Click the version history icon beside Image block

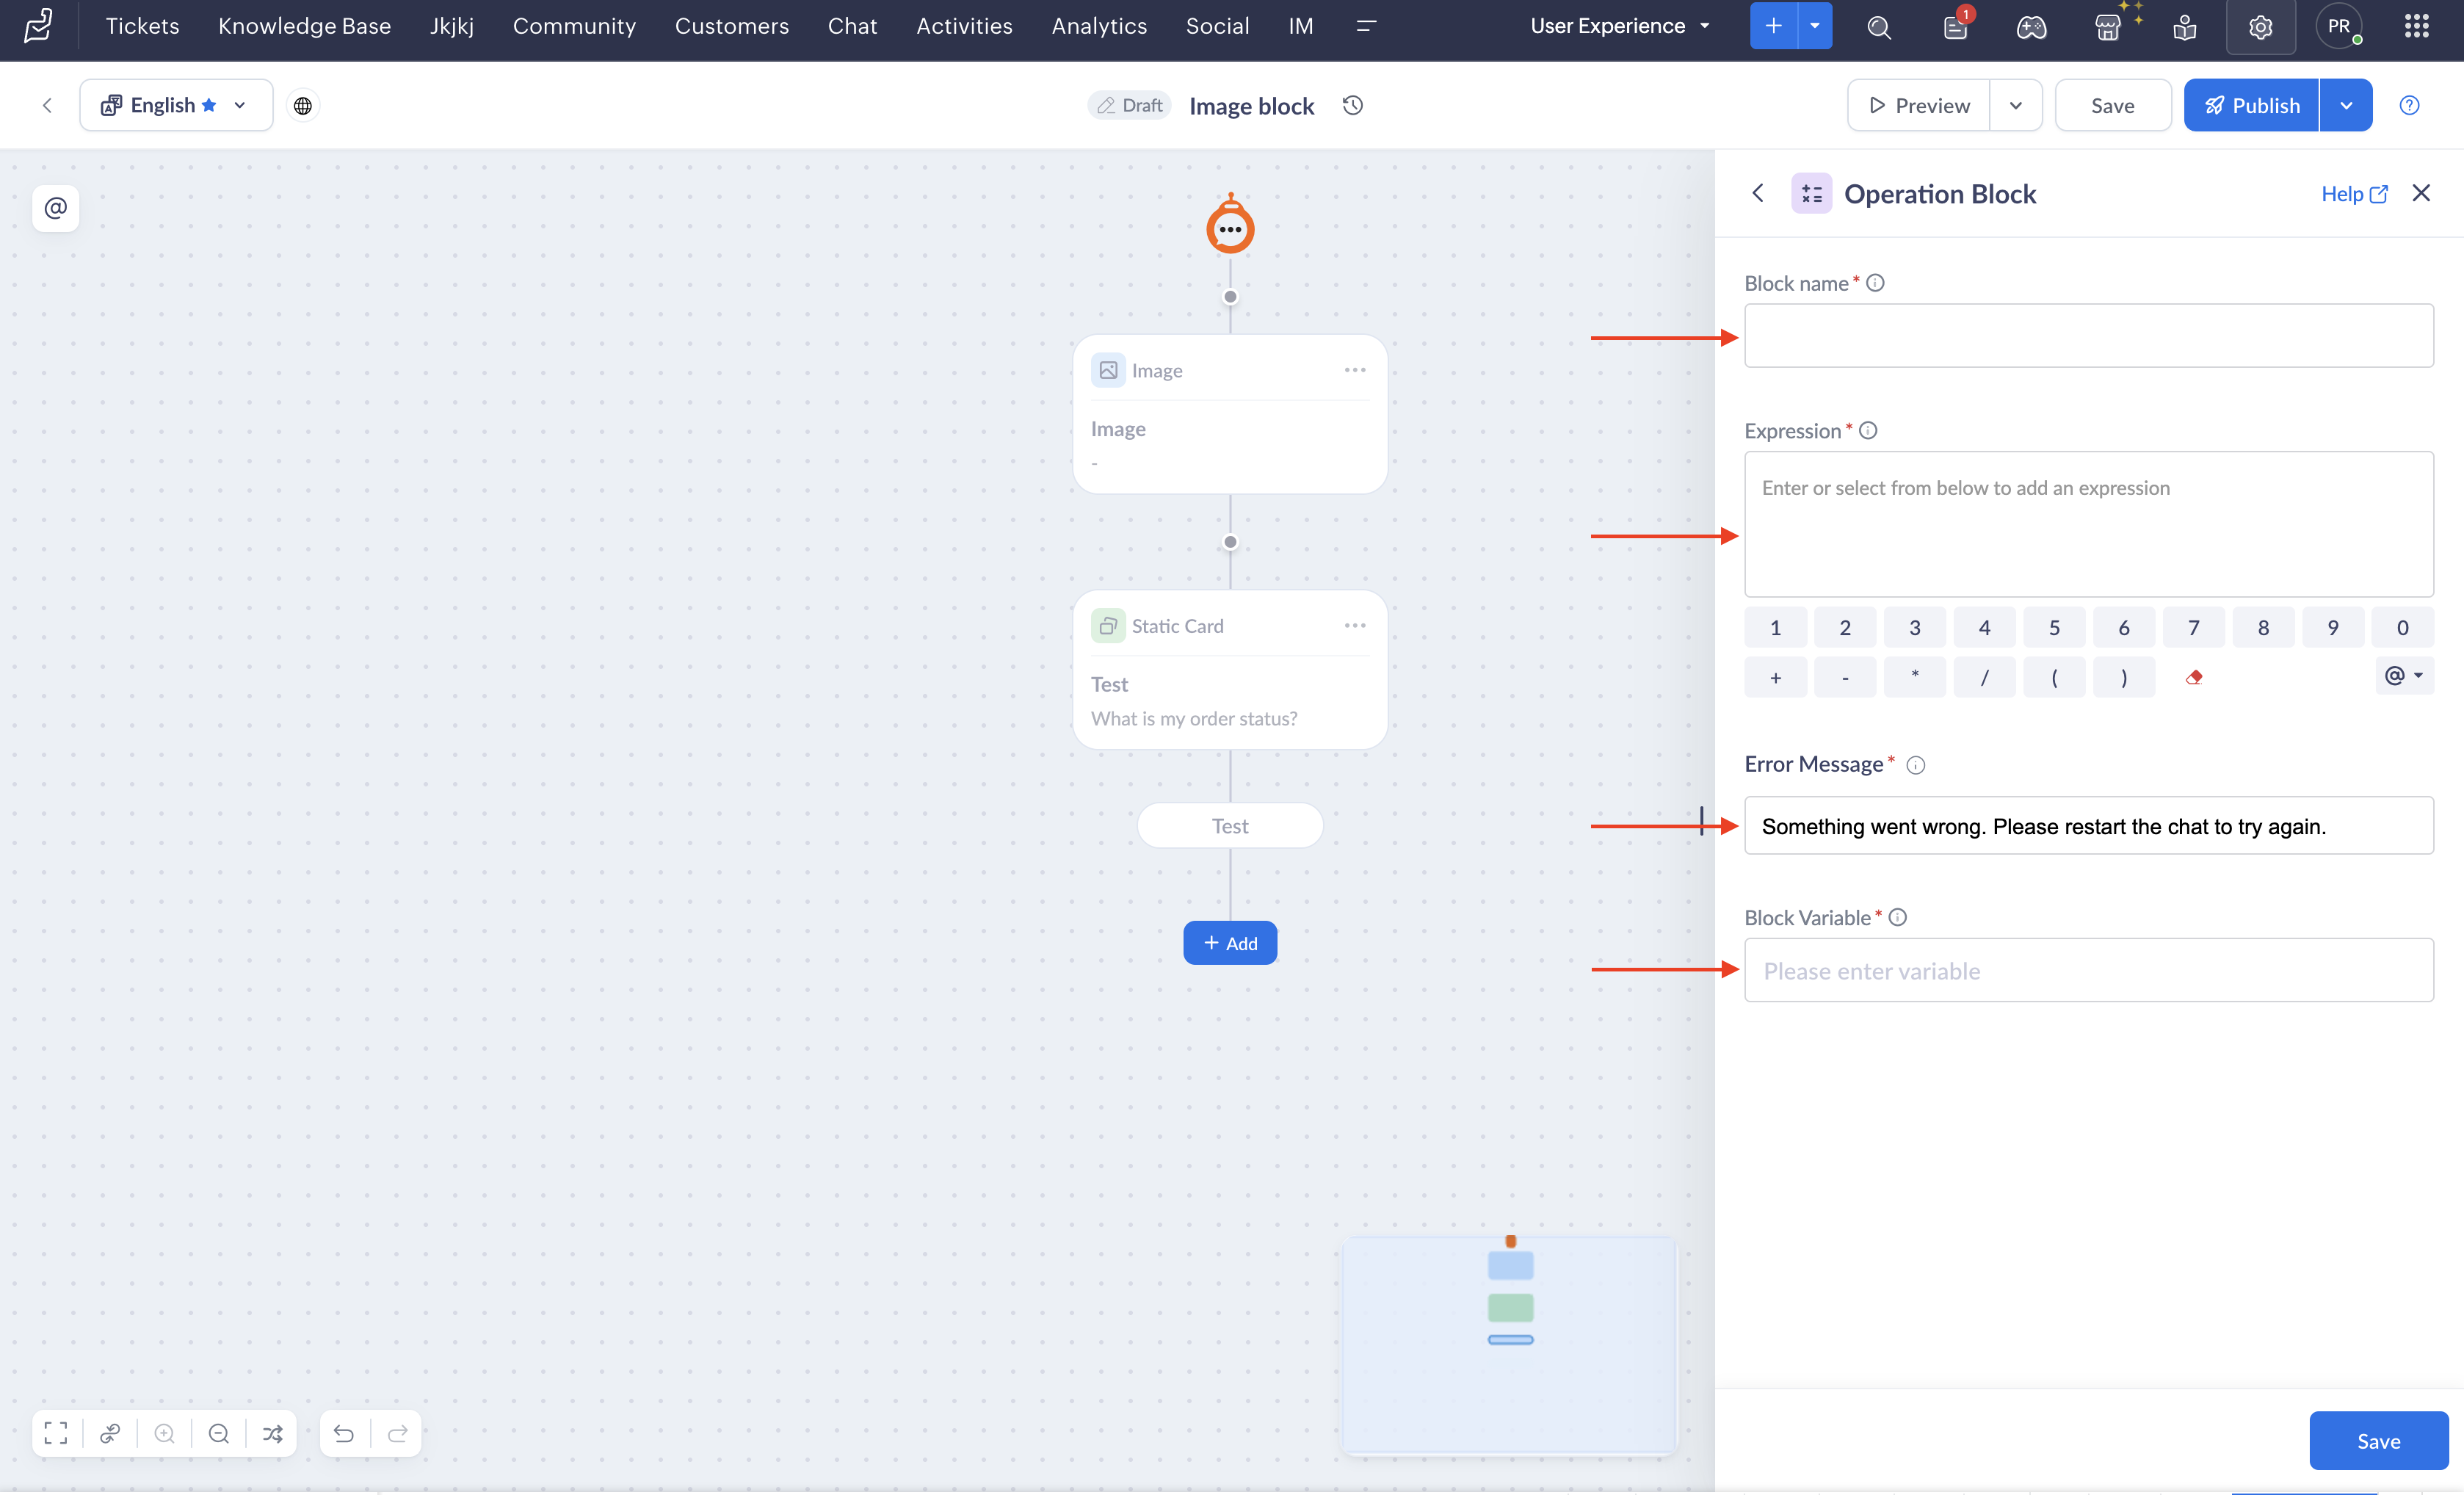[1353, 105]
